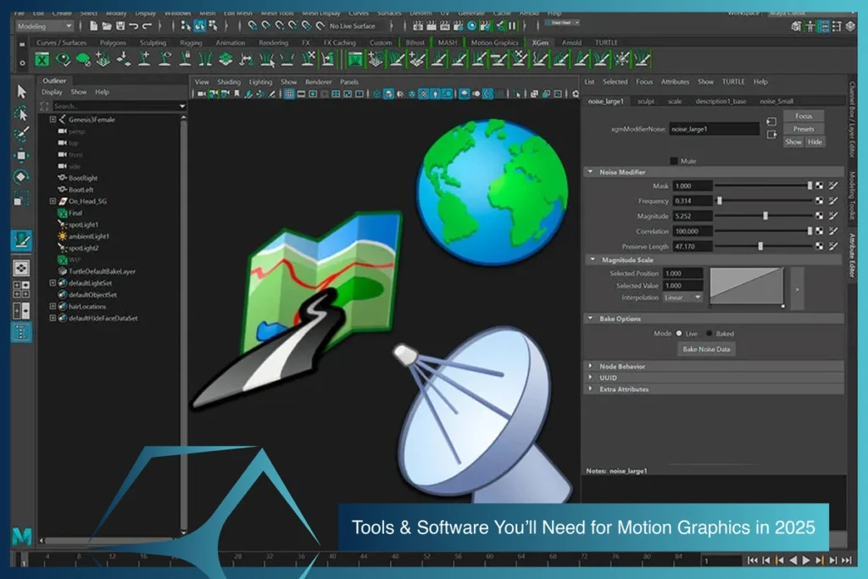Activate the Move tool in toolbox
Viewport: 868px width, 579px height.
(22, 156)
